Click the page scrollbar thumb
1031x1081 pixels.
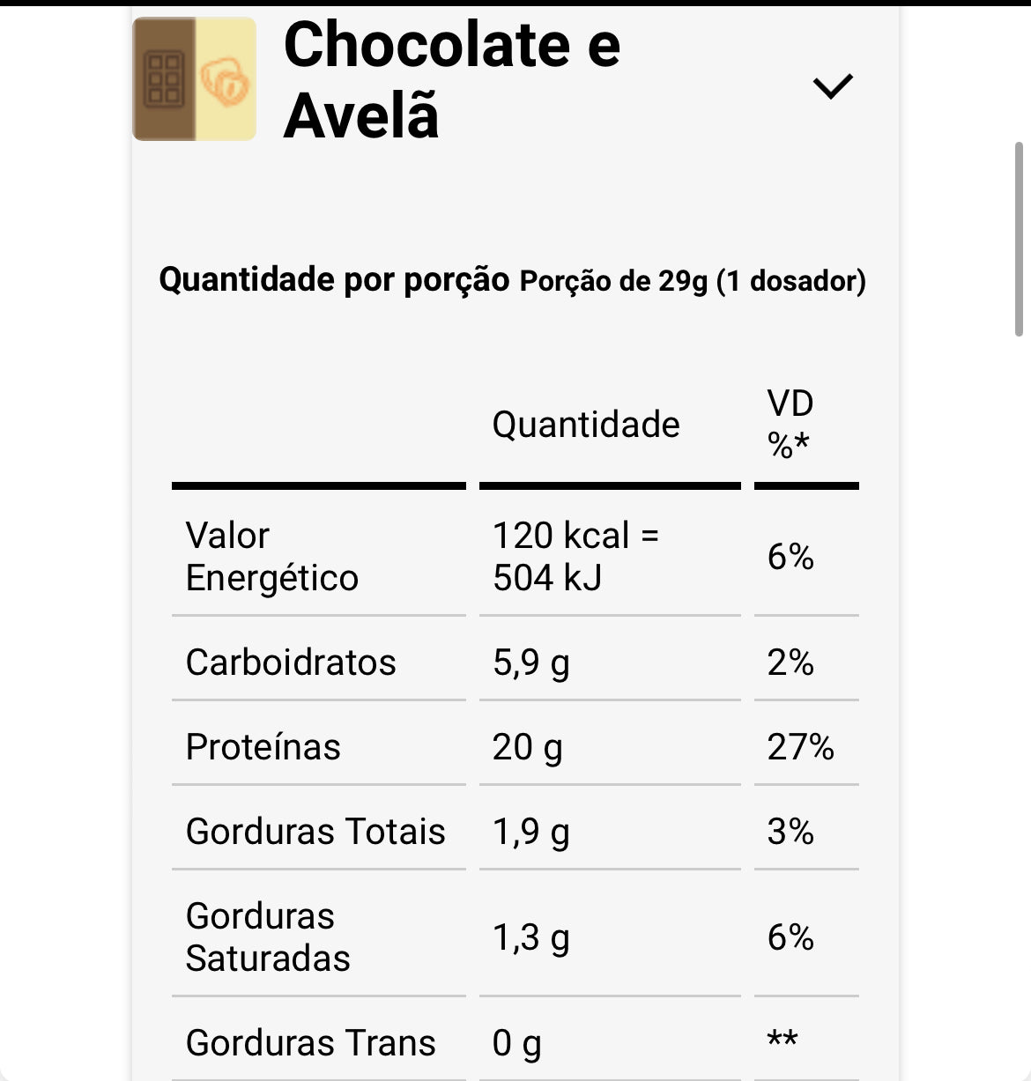tap(1019, 240)
